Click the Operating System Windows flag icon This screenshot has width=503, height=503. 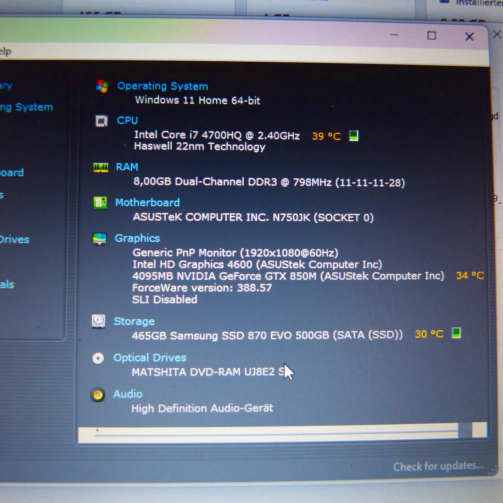click(x=102, y=86)
